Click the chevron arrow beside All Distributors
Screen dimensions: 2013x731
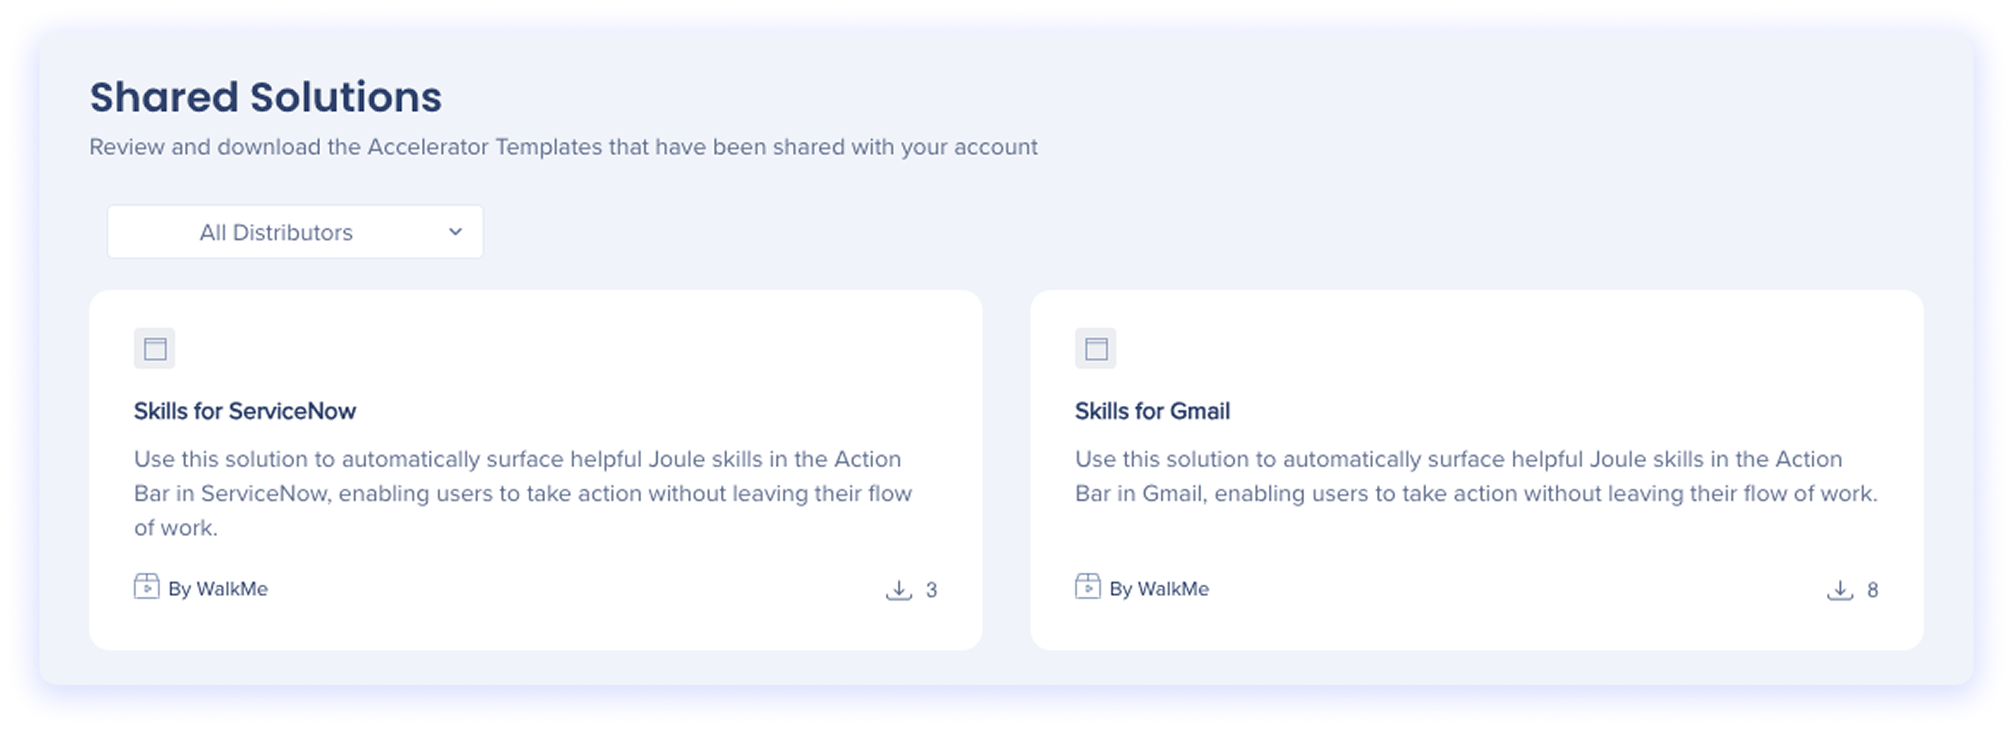[456, 232]
